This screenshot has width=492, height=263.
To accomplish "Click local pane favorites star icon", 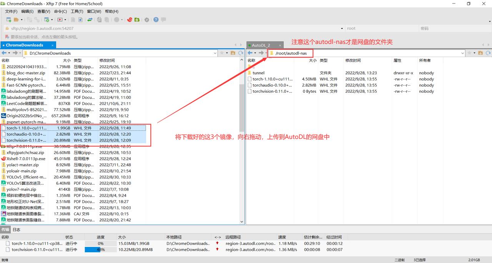I will click(222, 53).
